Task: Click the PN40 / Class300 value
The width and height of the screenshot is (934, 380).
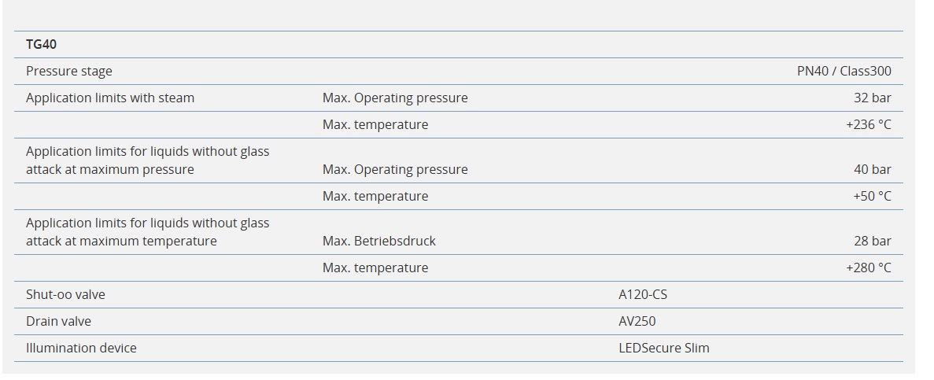Action: click(844, 71)
